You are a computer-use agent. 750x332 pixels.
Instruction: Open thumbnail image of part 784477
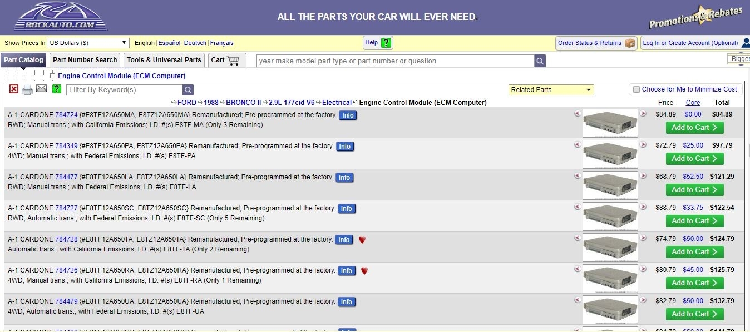(610, 185)
